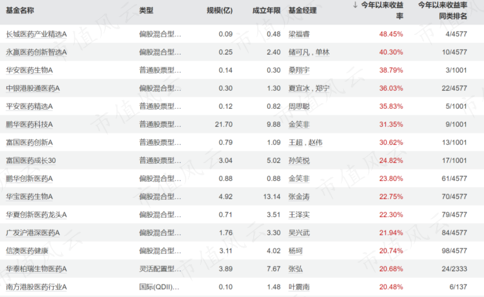This screenshot has height=297, width=484.
Task: Open fund 华夏创新医药龙头A
Action: (37, 215)
